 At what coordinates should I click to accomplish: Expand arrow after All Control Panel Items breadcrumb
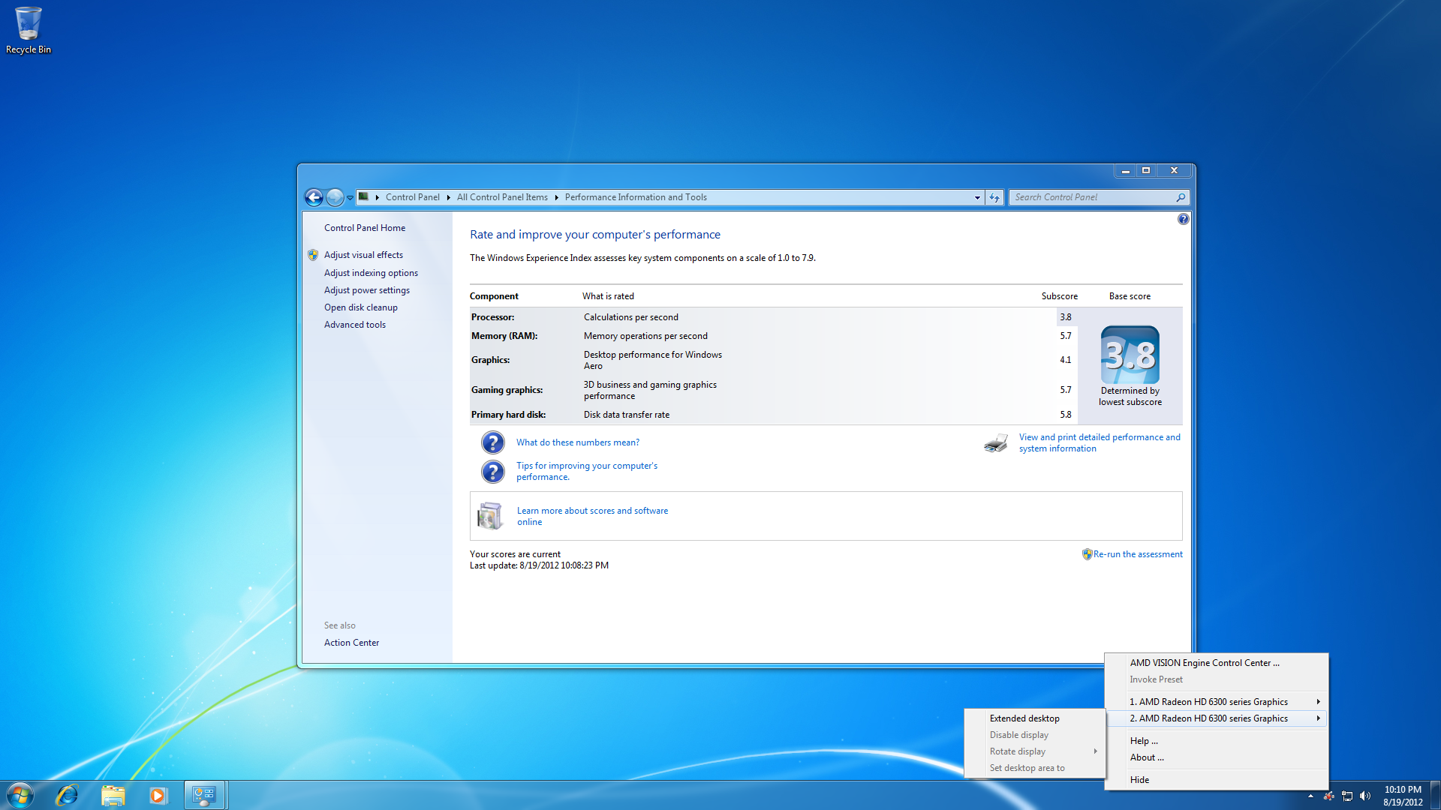click(x=556, y=198)
